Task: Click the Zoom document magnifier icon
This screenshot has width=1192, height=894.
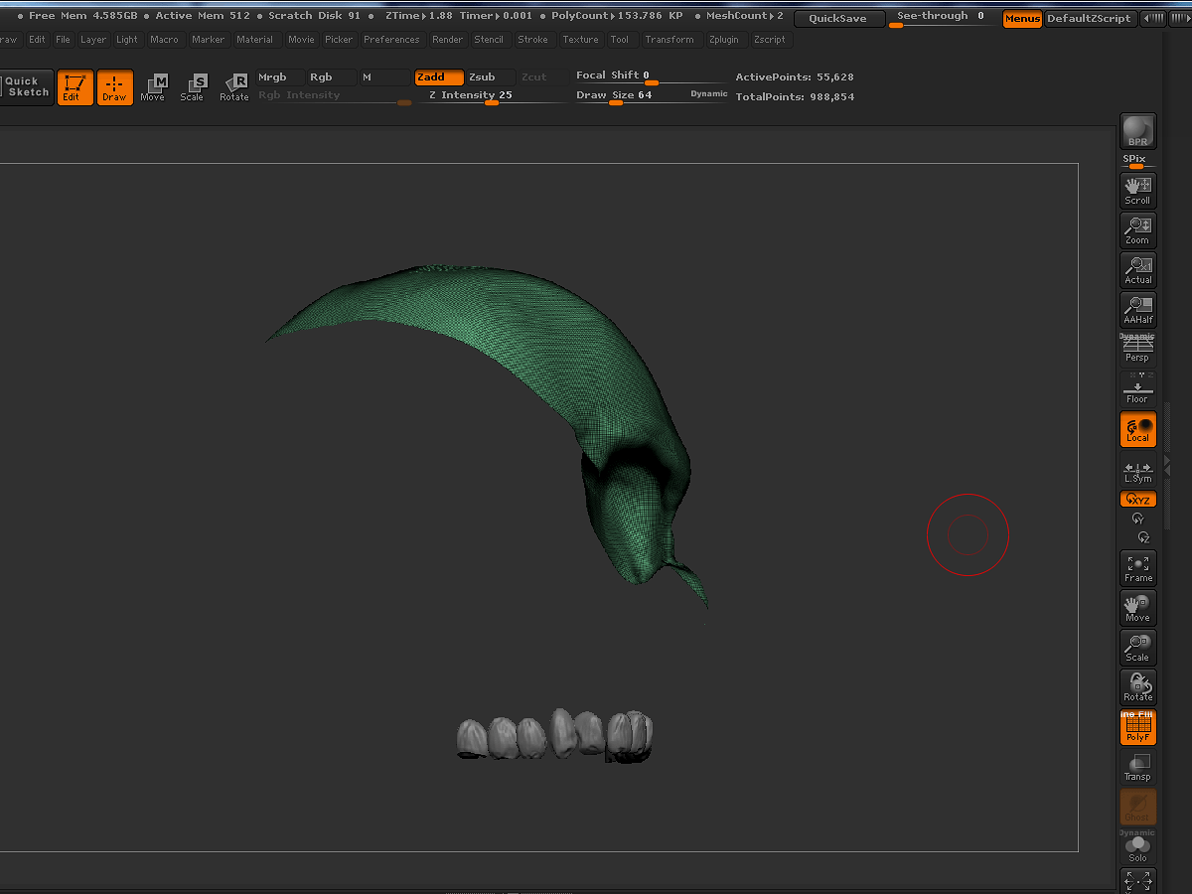Action: [1137, 229]
